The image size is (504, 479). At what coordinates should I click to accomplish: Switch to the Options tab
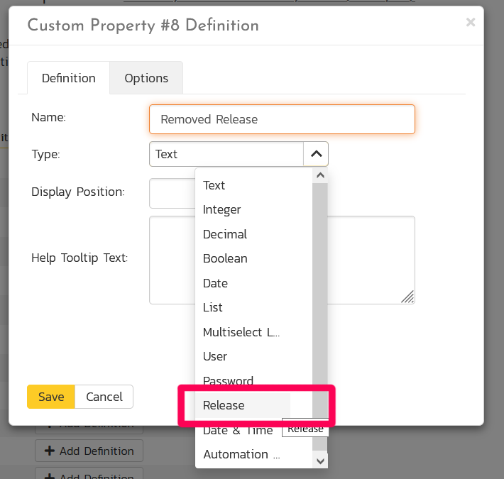click(146, 78)
